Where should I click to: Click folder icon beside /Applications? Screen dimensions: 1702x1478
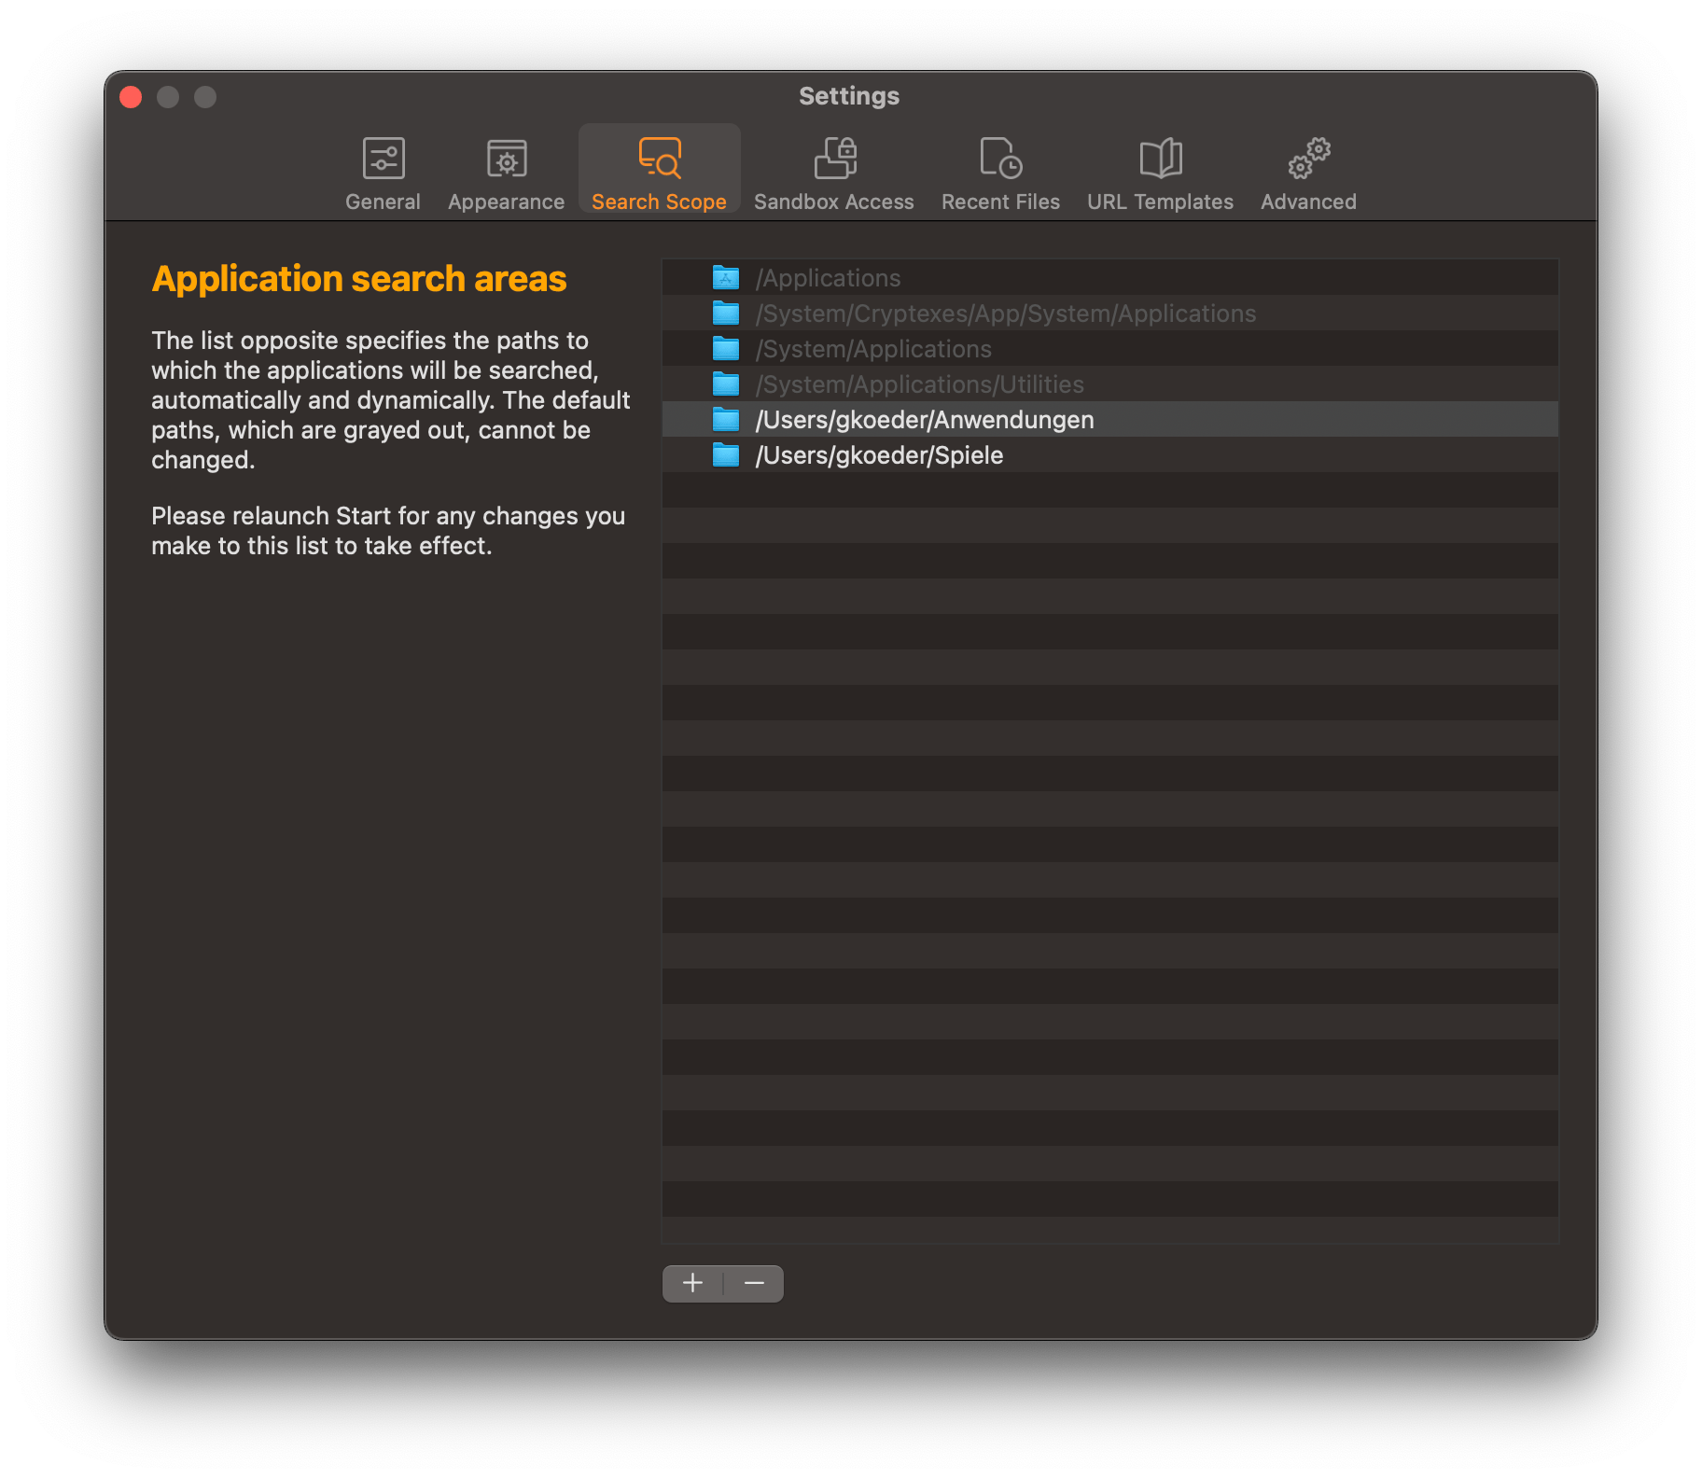pos(726,277)
